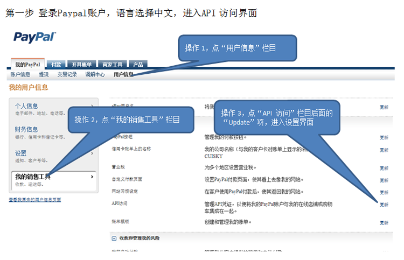Screen dimensions: 404x260
Task: Click 更新 for the 账单模板 row
Action: [384, 223]
